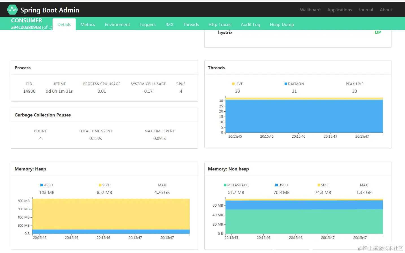Click the blue USED swatch in Heap
Image resolution: width=405 pixels, height=253 pixels.
click(42, 185)
